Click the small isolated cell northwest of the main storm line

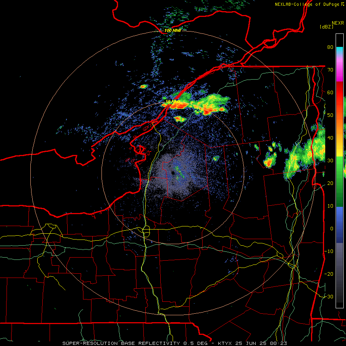(143, 86)
